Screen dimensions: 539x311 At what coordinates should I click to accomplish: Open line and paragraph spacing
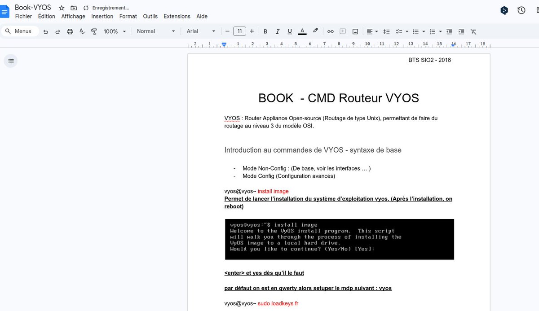pos(386,31)
